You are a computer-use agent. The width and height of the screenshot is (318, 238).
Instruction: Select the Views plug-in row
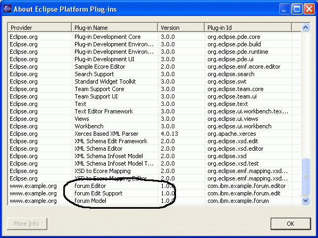tap(154, 119)
